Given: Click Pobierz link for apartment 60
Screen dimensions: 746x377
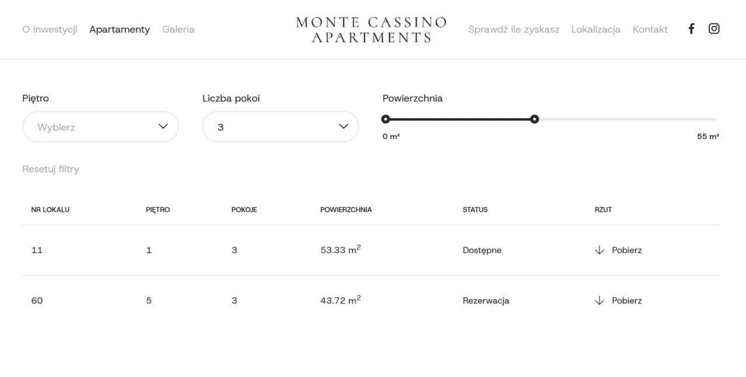Looking at the screenshot, I should coord(627,301).
